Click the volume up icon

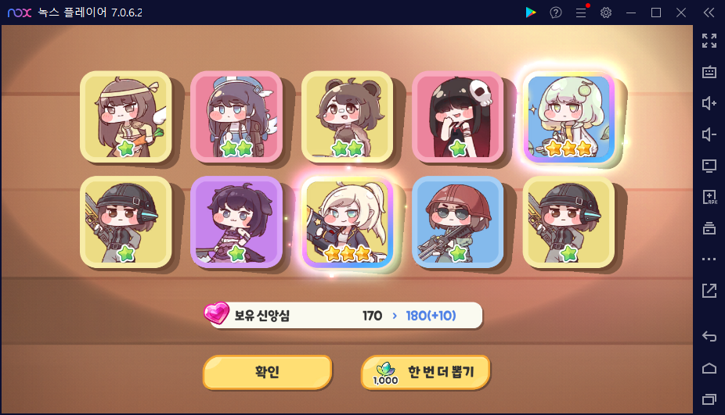[x=709, y=103]
